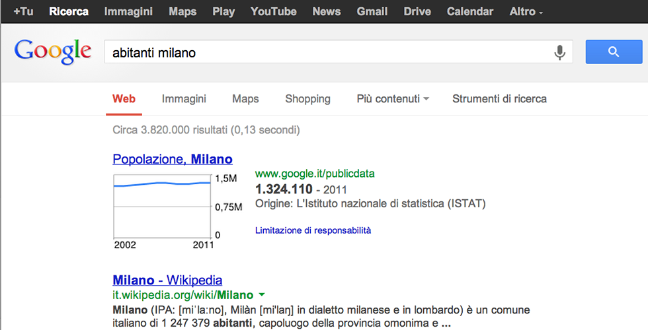The image size is (648, 330).
Task: Select Drive in the top bar
Action: [417, 11]
